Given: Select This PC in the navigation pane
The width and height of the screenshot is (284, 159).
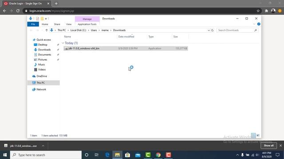Looking at the screenshot, I should 43,83.
